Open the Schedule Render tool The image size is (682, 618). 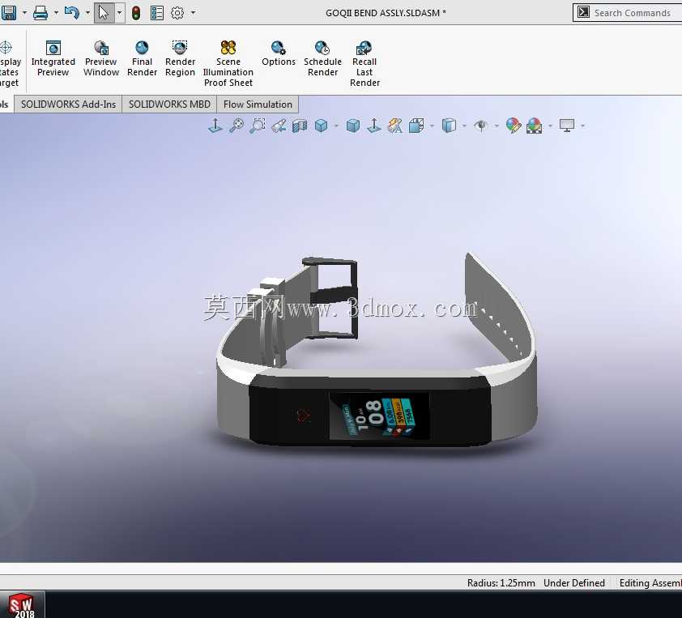(322, 58)
